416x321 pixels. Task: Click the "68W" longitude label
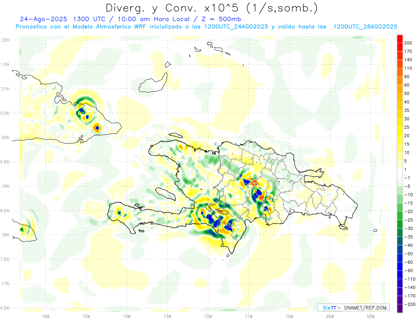[371, 316]
